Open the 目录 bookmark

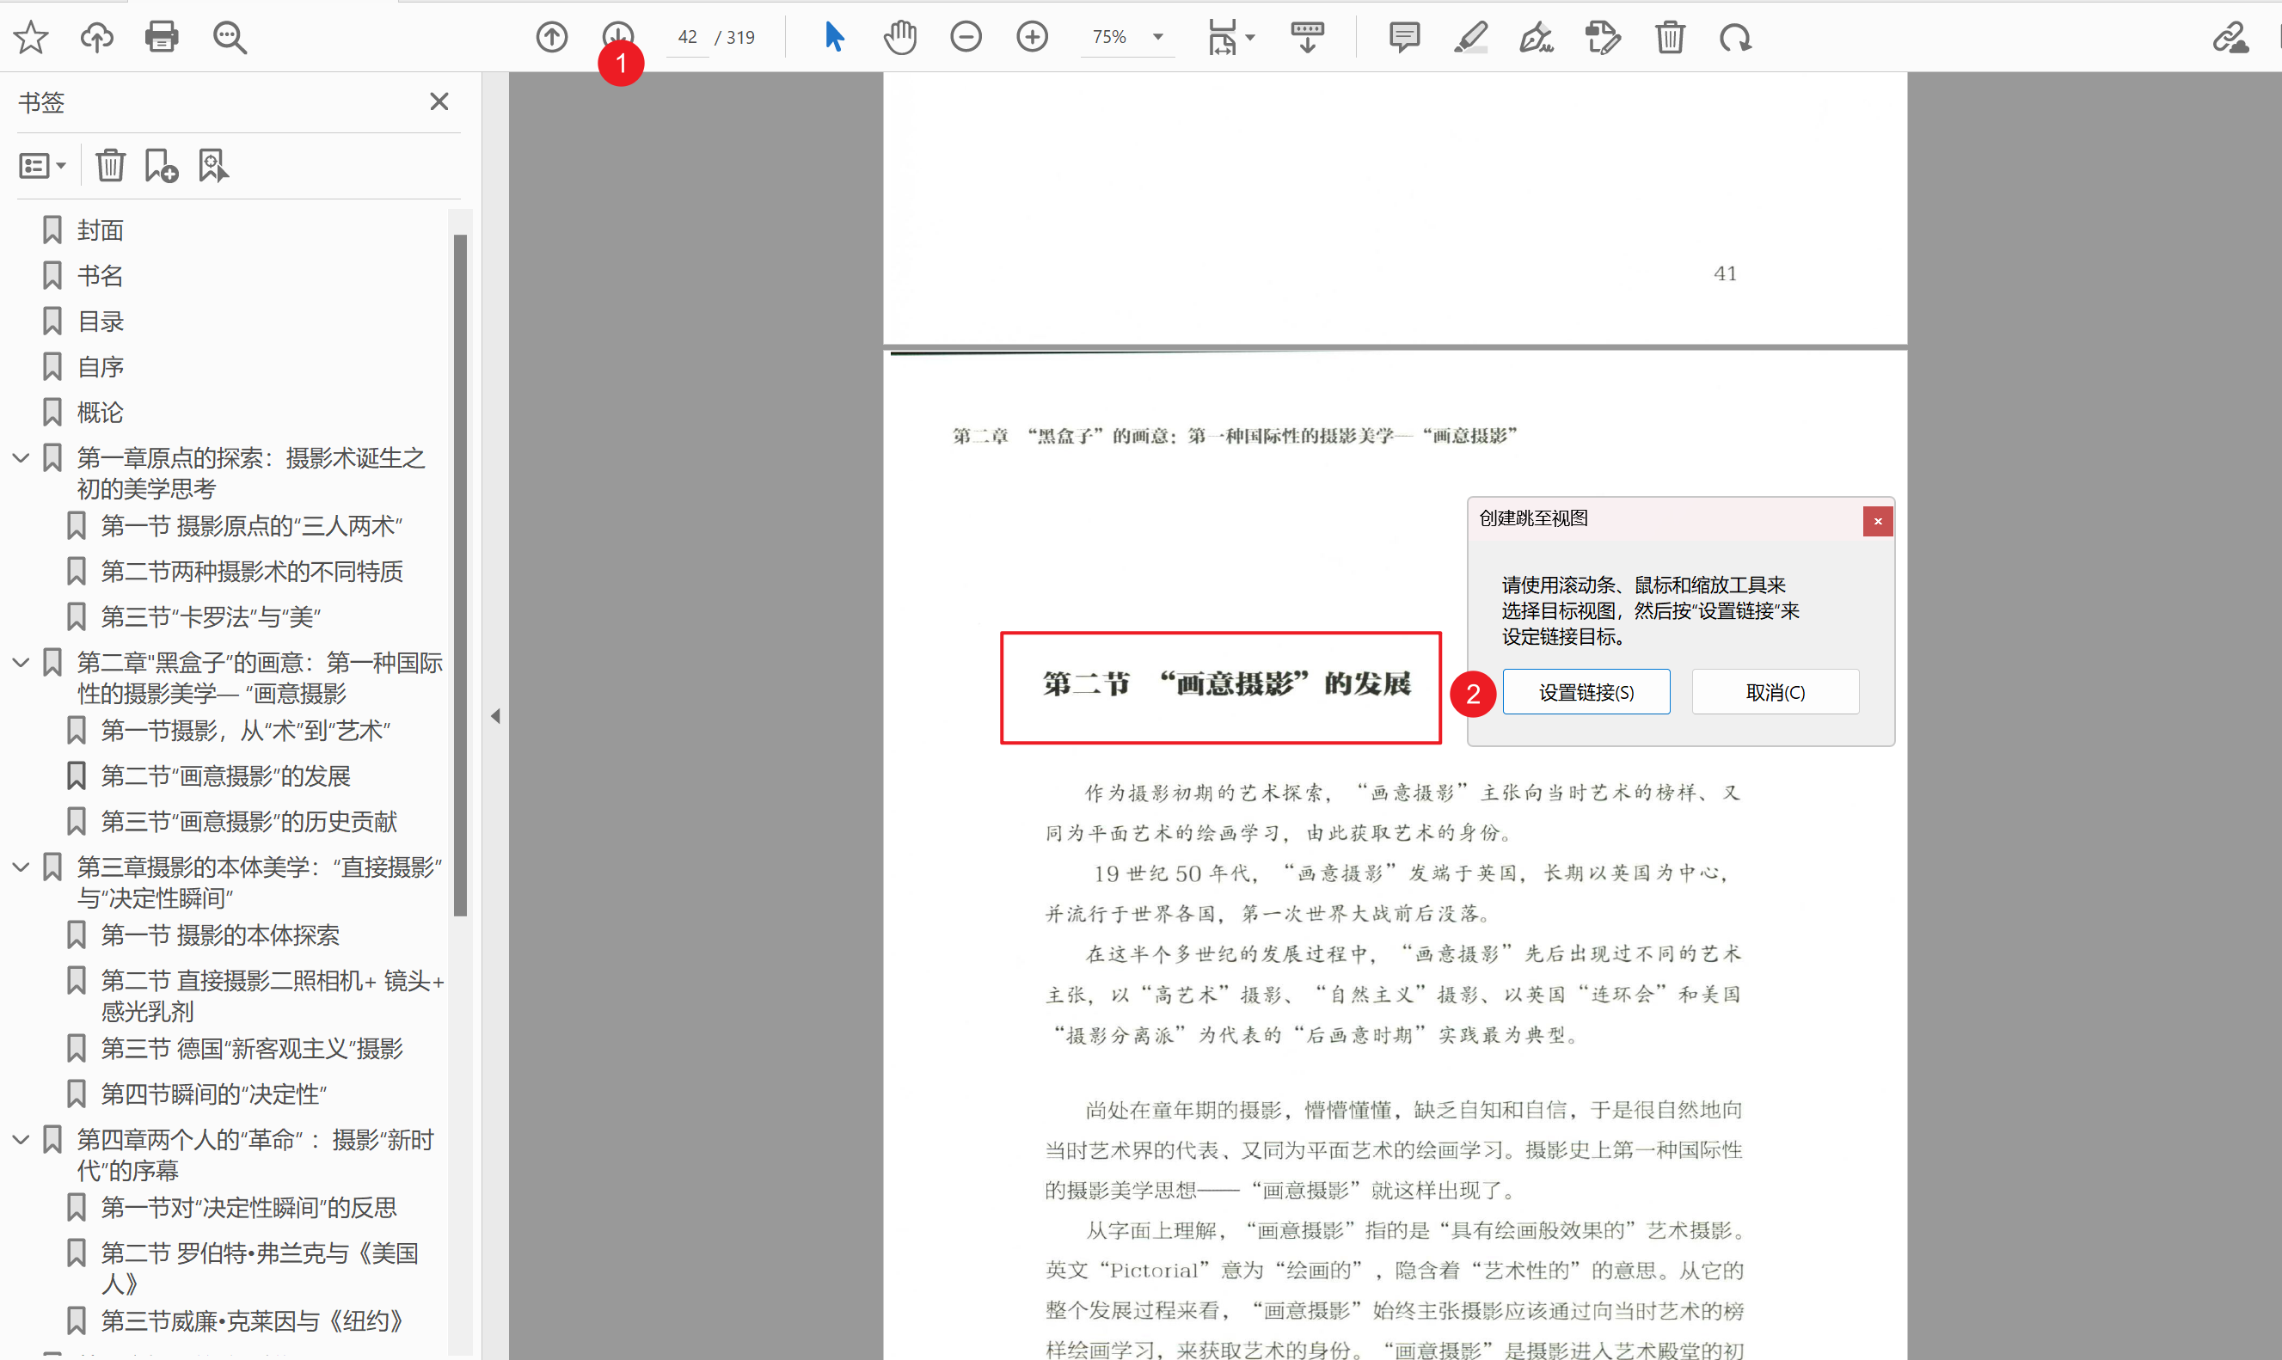(x=100, y=322)
